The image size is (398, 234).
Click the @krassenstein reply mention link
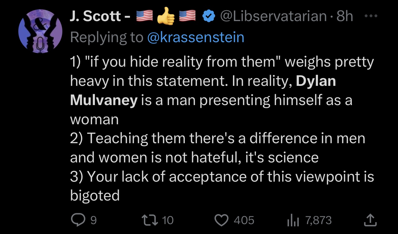click(196, 37)
